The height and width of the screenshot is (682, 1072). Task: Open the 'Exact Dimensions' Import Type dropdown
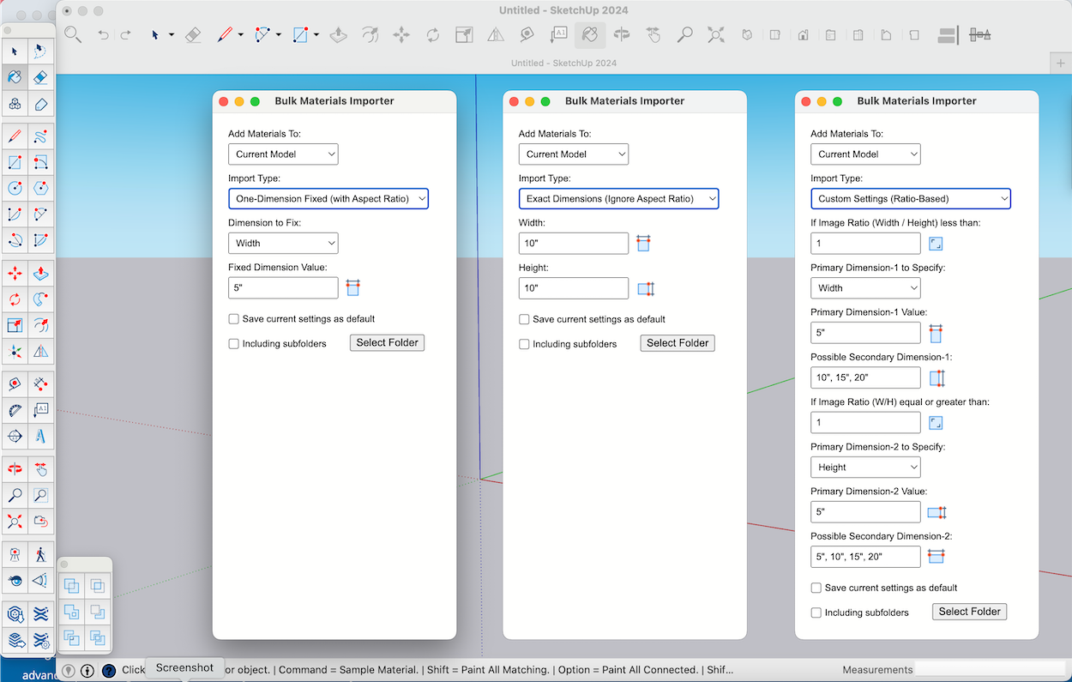click(618, 199)
